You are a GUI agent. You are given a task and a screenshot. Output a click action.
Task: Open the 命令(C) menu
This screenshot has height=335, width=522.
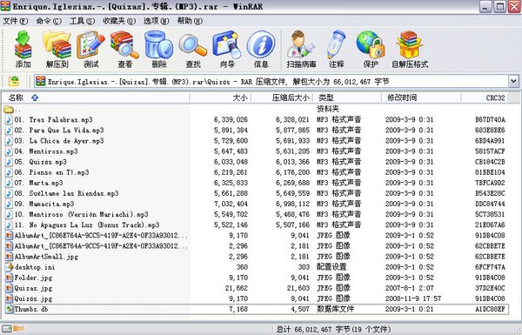tap(49, 21)
